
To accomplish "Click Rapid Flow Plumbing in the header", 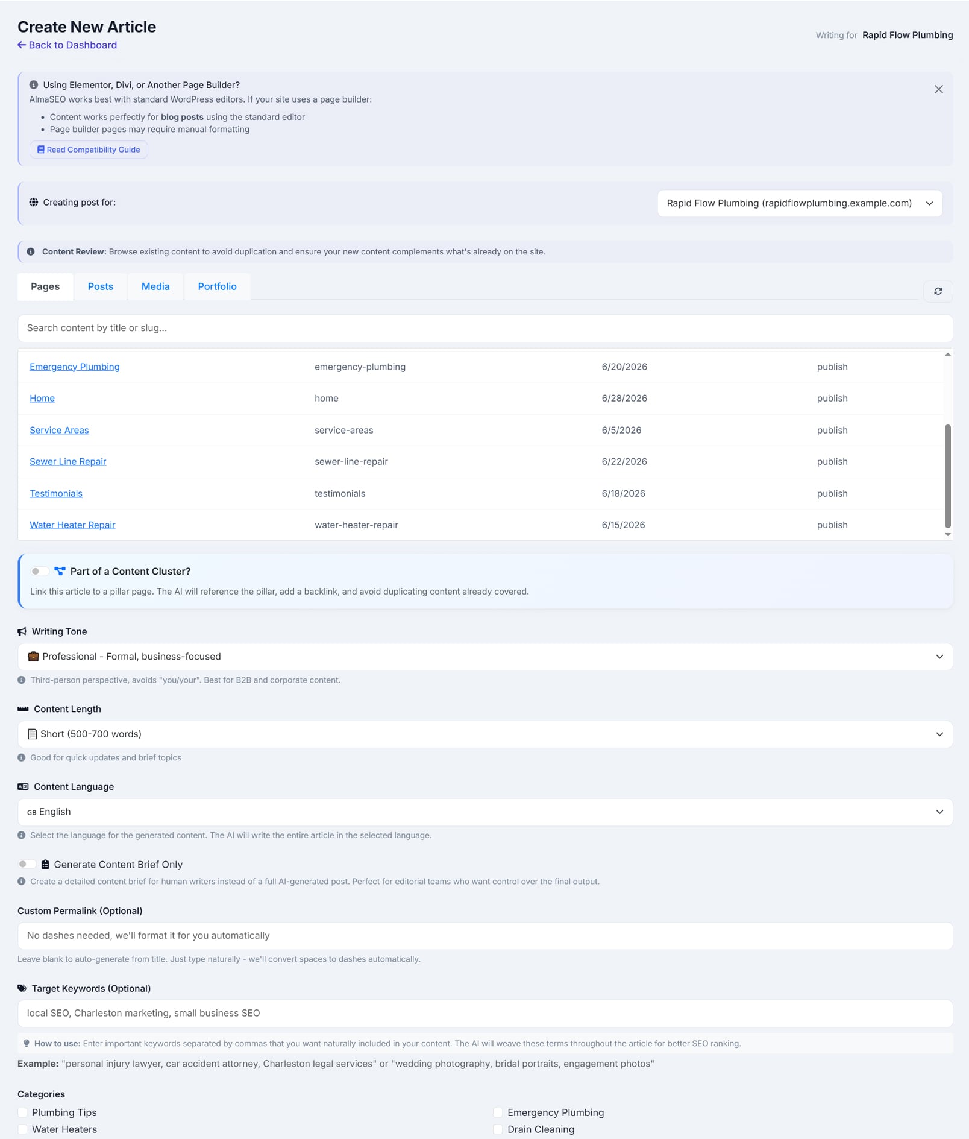I will point(908,35).
